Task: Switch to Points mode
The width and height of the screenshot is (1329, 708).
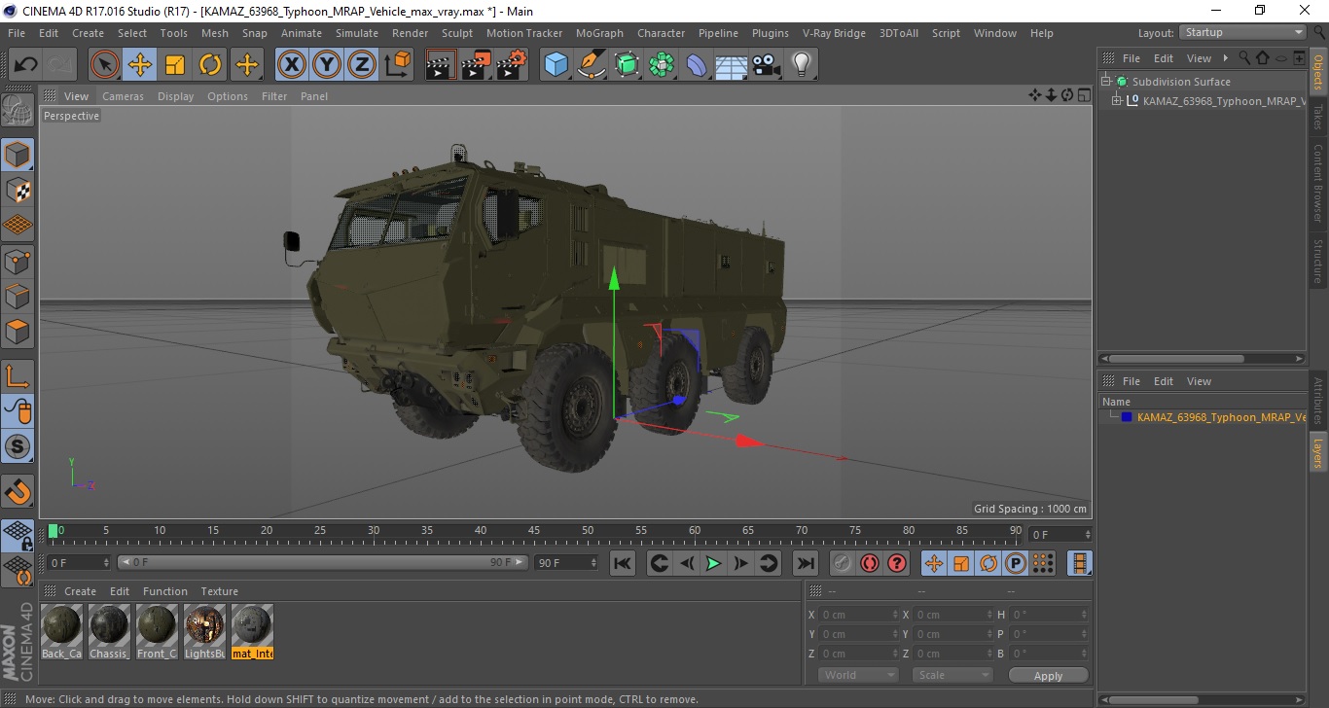Action: click(x=18, y=261)
